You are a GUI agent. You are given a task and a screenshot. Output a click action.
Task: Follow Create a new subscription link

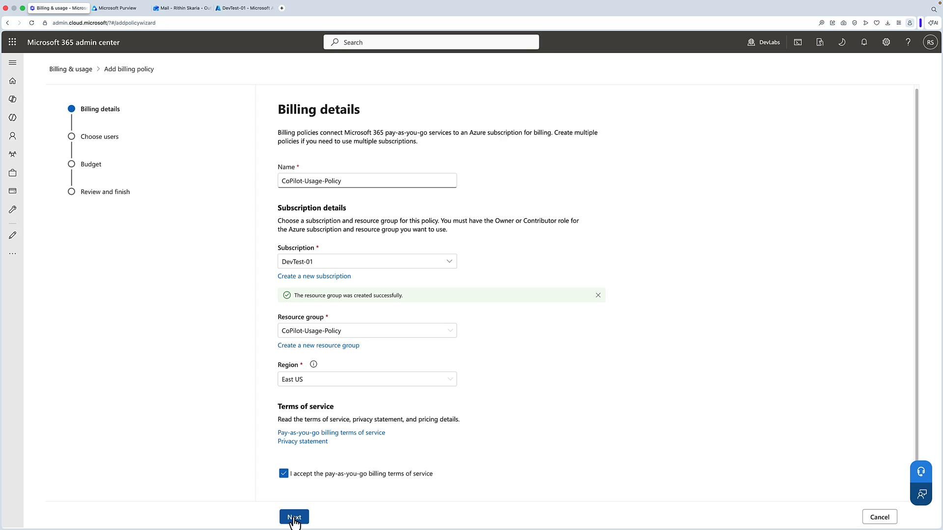click(x=314, y=276)
